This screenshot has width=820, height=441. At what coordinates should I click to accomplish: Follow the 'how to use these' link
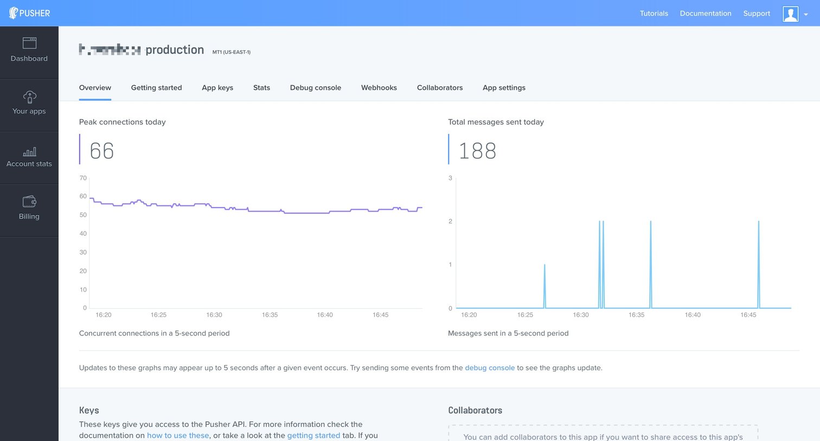[x=178, y=436]
